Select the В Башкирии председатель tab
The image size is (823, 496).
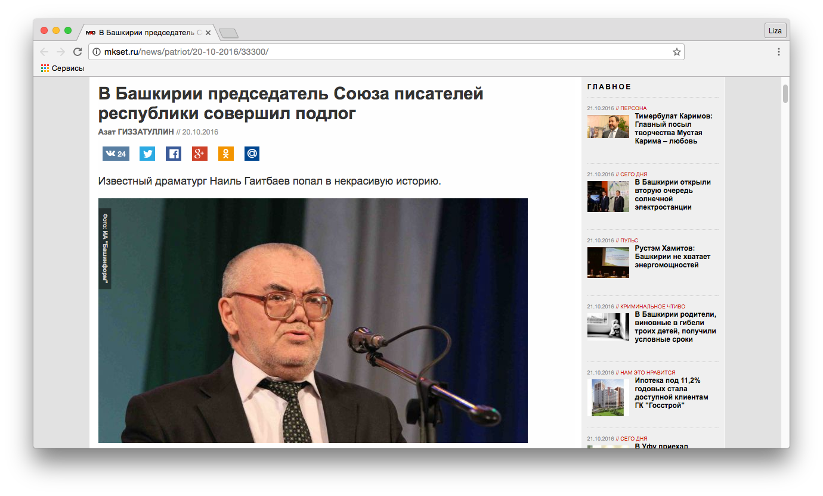click(147, 32)
